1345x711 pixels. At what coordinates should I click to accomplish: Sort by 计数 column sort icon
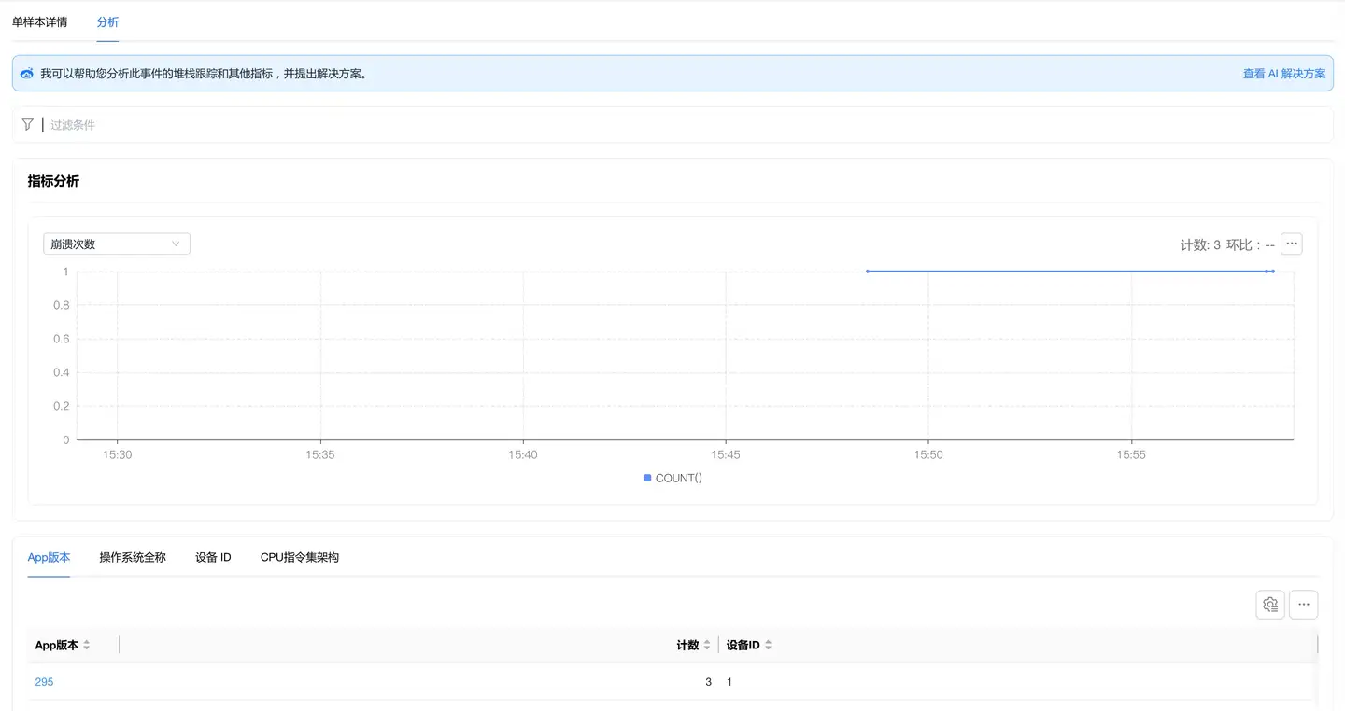(x=707, y=645)
